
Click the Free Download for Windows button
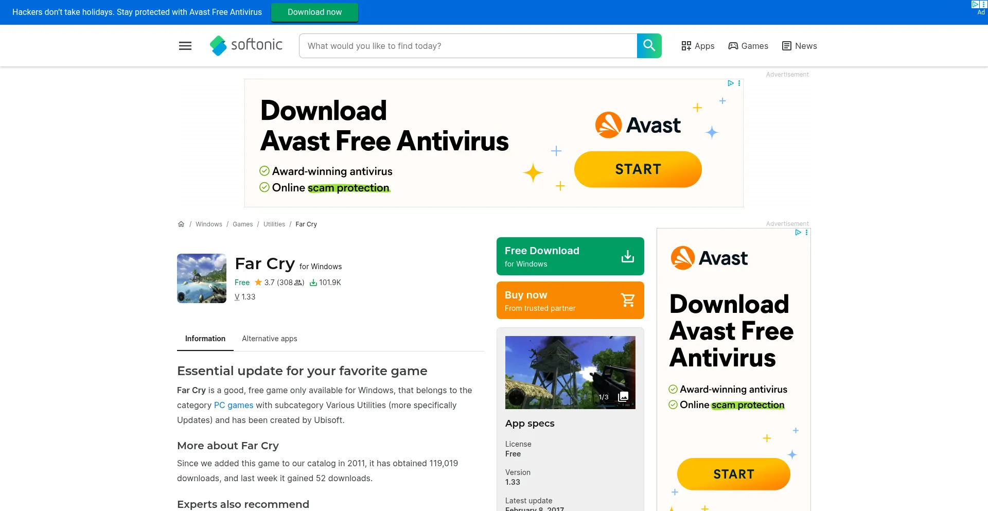click(570, 256)
